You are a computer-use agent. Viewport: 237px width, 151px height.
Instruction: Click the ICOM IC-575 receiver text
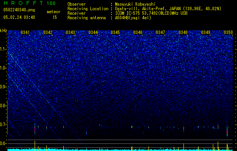pyautogui.click(x=151, y=13)
